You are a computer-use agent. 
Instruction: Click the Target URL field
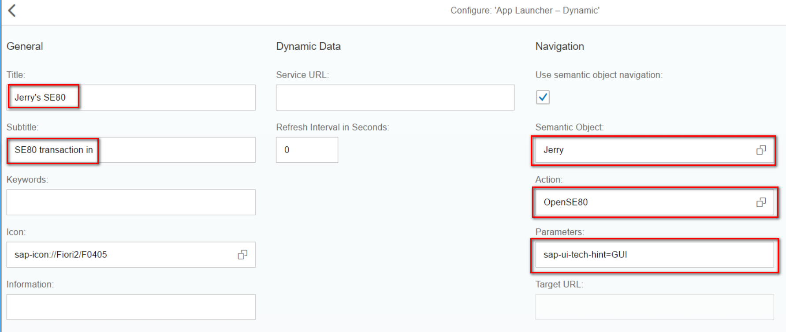(654, 307)
